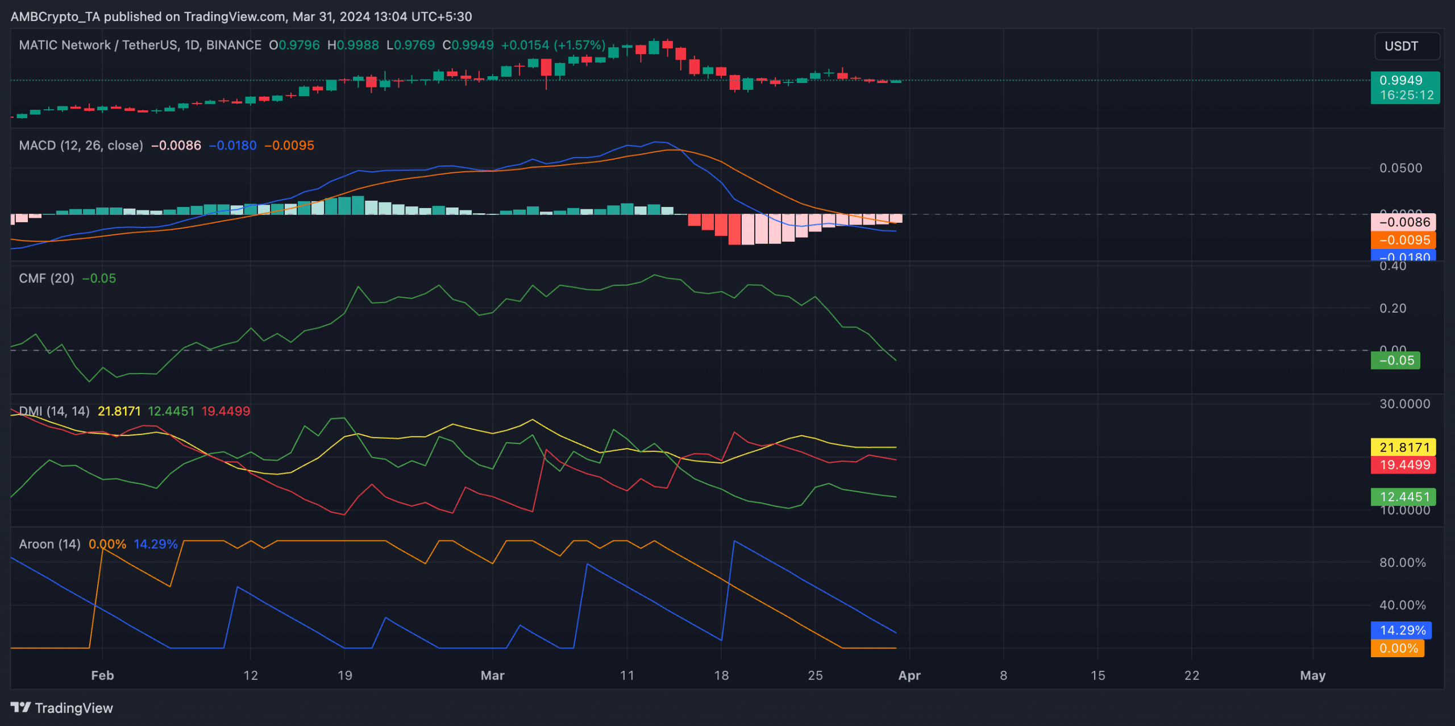Click the USDT currency button
The image size is (1455, 726).
click(x=1407, y=46)
